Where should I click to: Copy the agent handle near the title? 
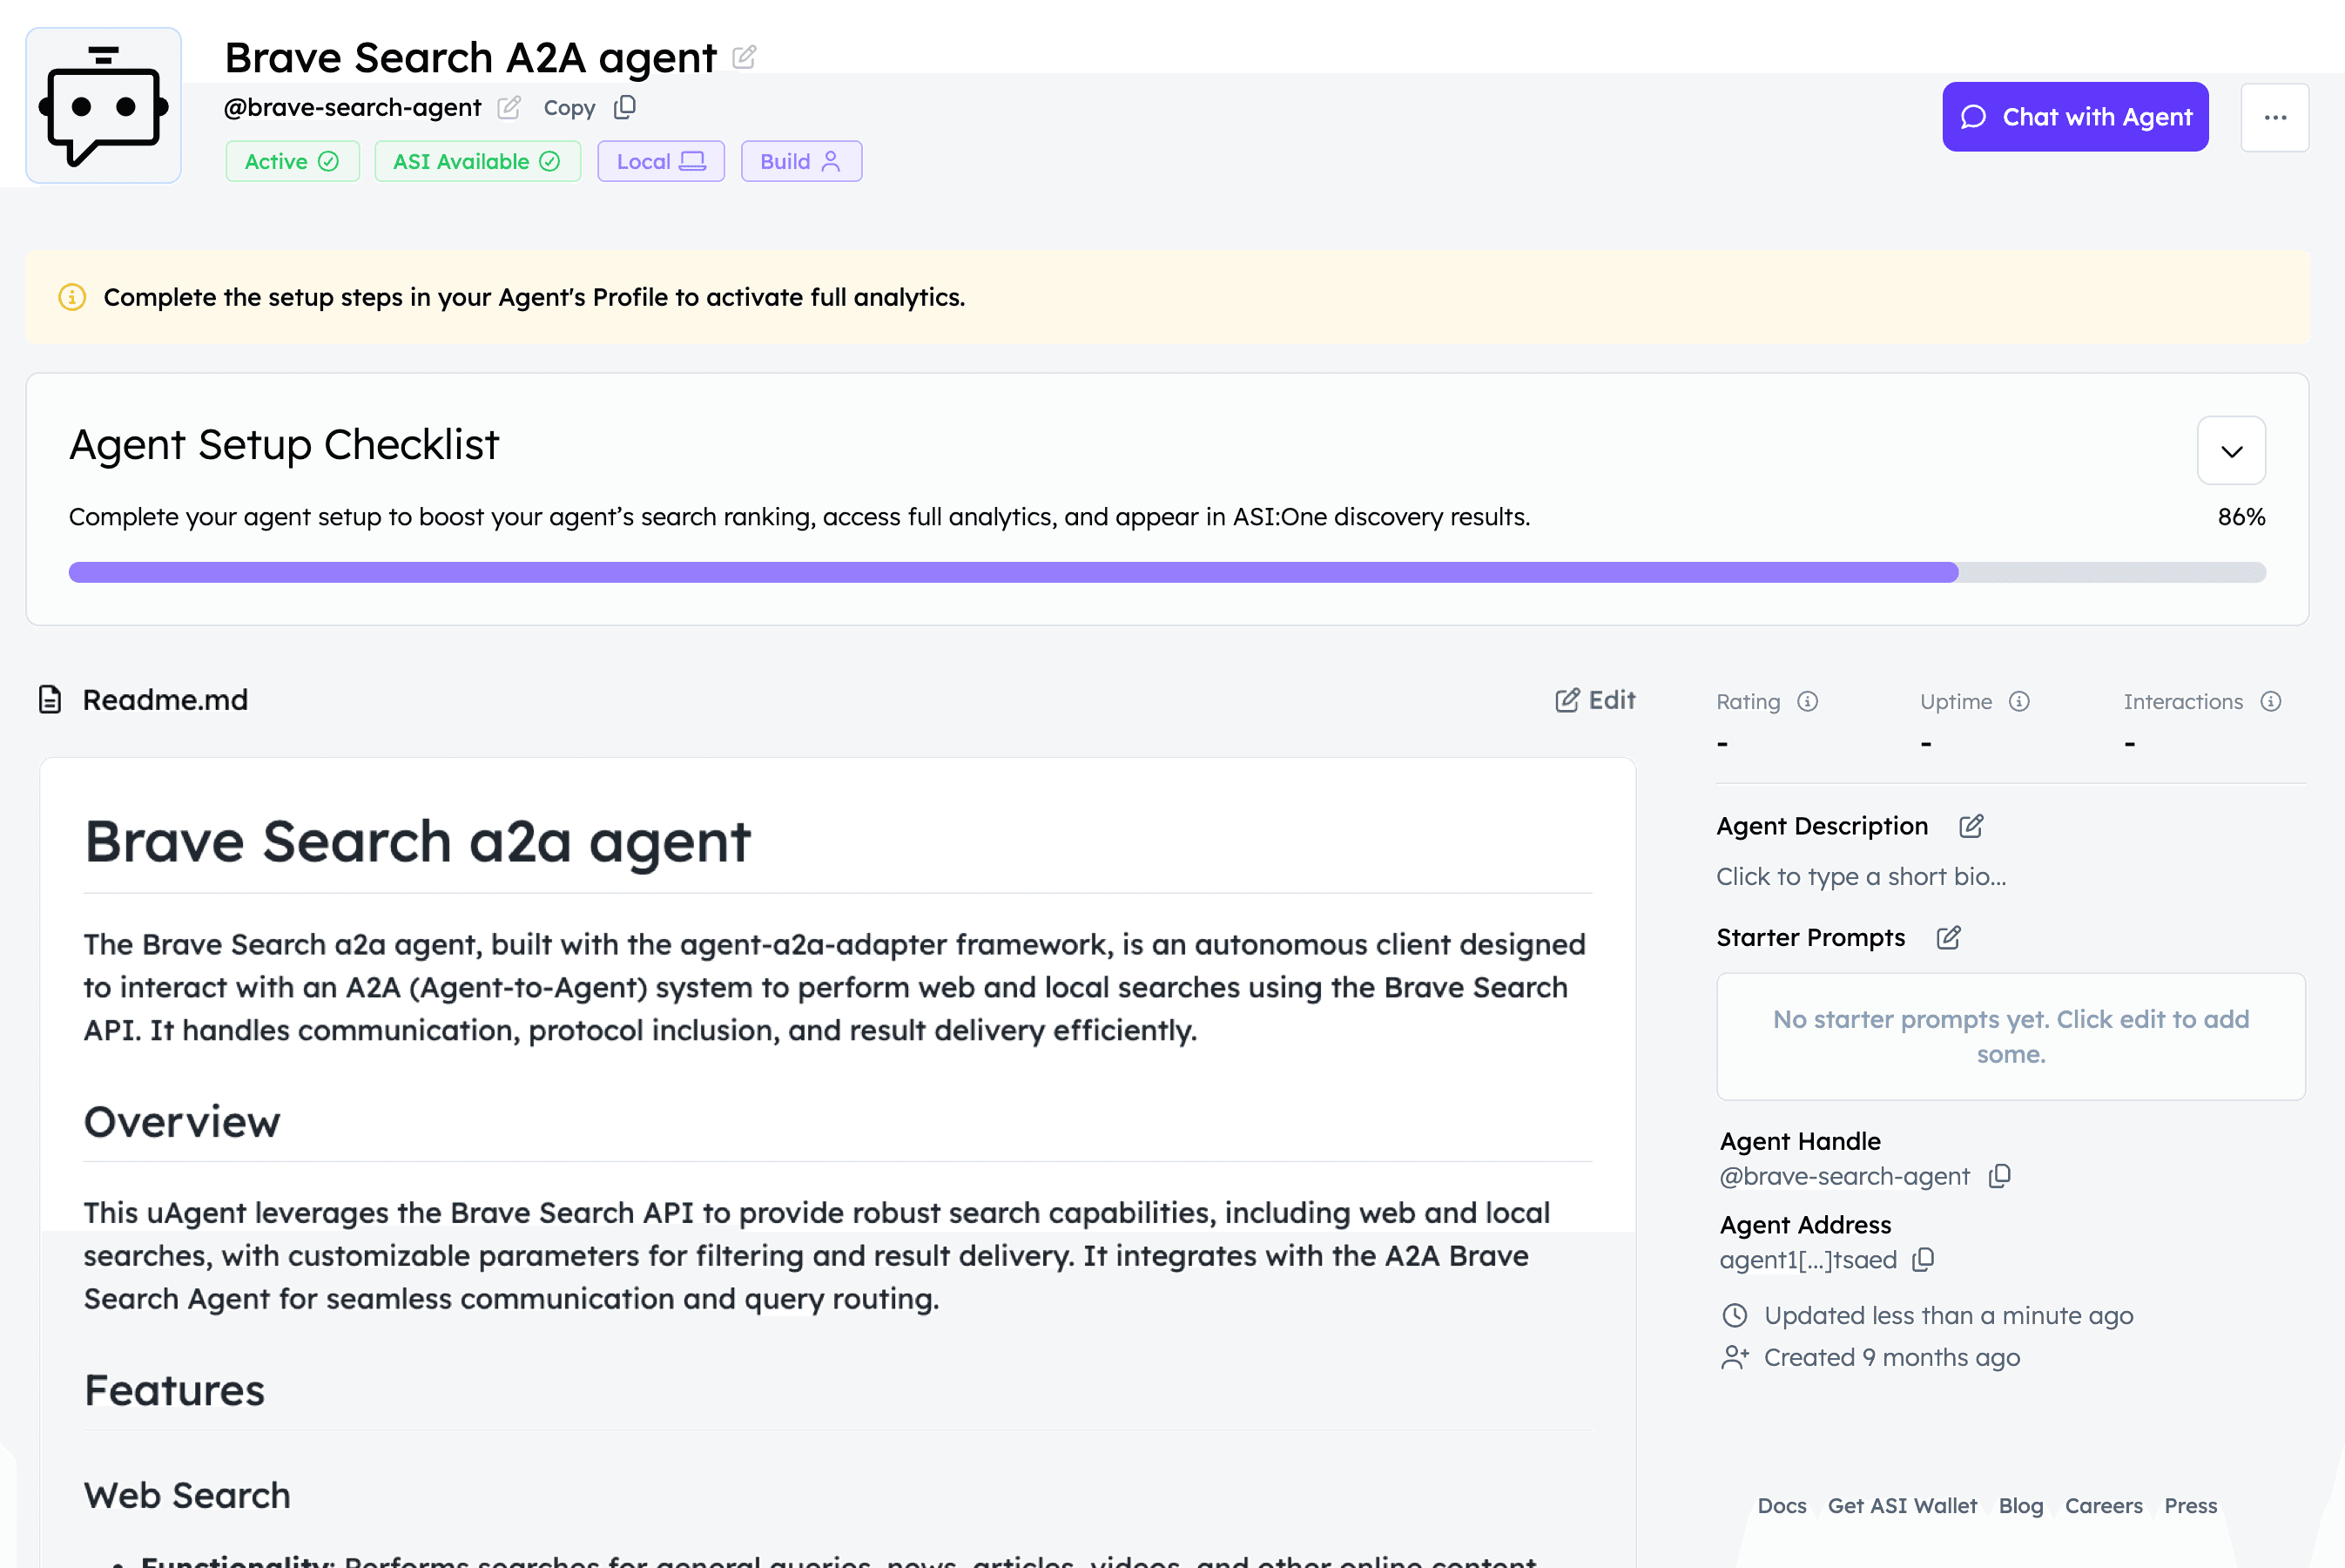coord(624,107)
